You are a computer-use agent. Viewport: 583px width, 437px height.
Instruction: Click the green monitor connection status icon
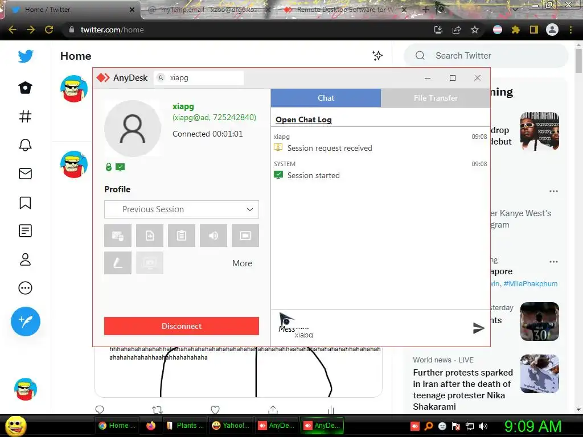tap(120, 167)
